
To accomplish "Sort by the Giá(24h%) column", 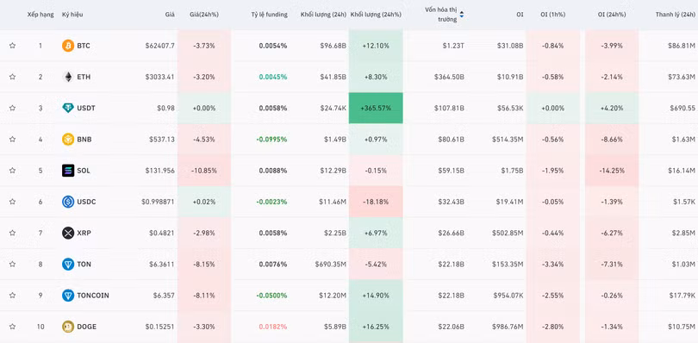I will (x=204, y=15).
